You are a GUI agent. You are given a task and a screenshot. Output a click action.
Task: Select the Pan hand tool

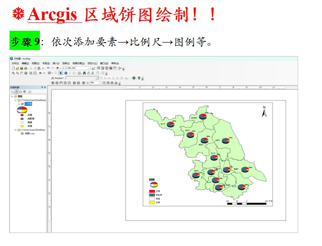[x=22, y=73]
